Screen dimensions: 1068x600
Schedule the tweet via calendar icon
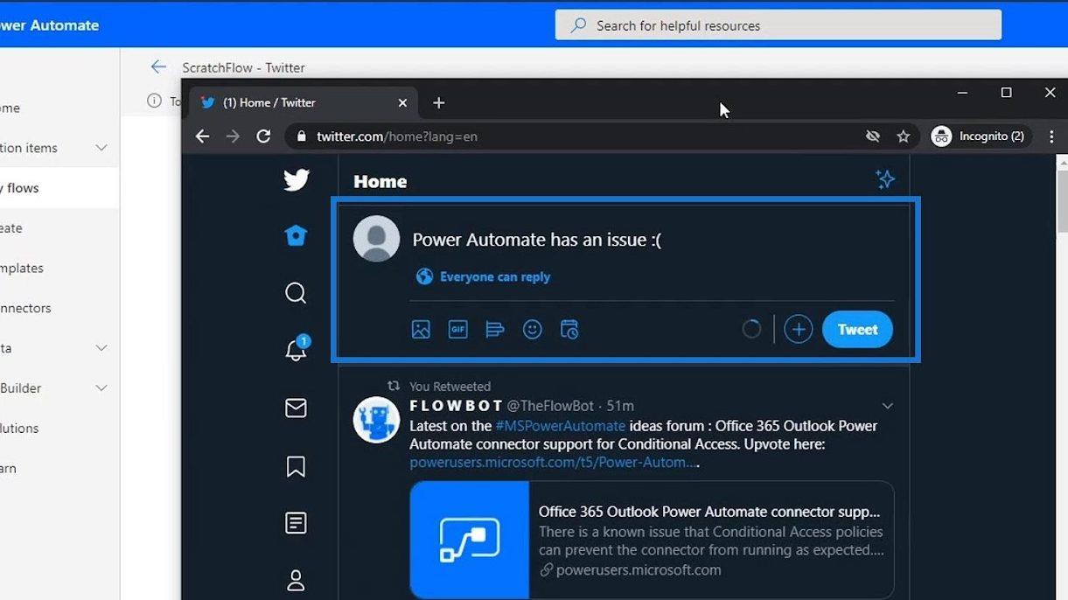point(569,330)
